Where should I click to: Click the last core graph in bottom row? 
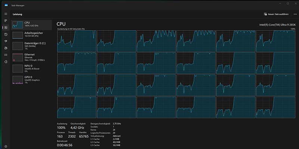click(x=275, y=107)
